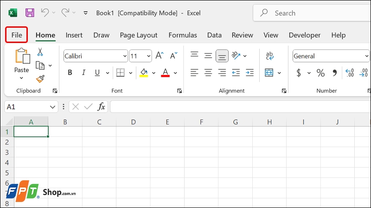Expand the Underline style arrow
The width and height of the screenshot is (371, 208).
pyautogui.click(x=108, y=73)
